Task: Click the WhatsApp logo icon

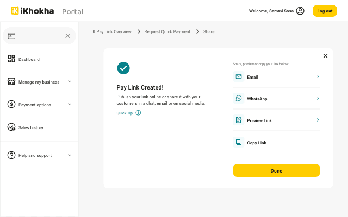Action: pyautogui.click(x=238, y=99)
